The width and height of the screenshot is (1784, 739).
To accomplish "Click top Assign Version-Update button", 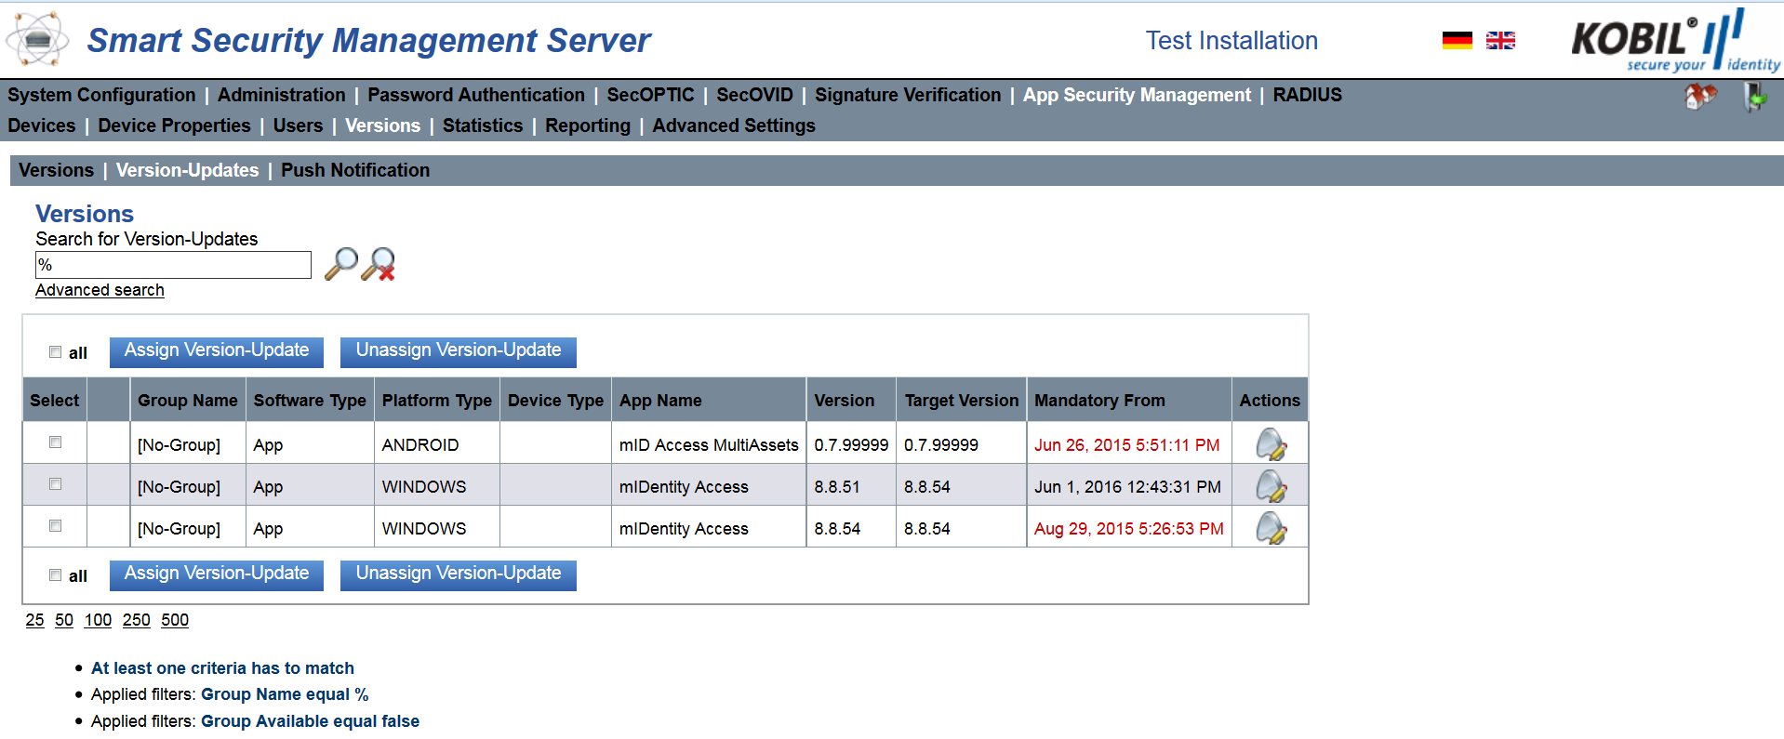I will click(x=217, y=351).
